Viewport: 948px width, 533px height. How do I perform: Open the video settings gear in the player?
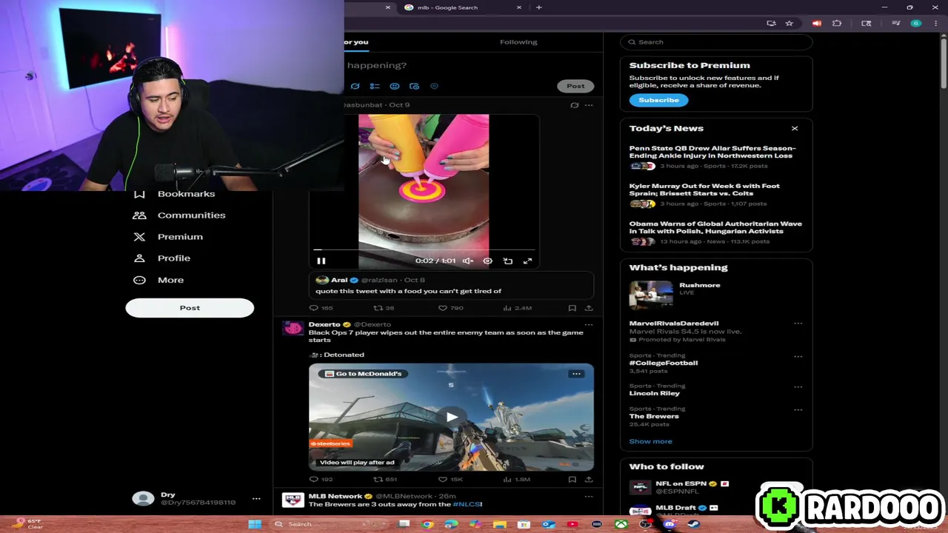click(x=487, y=261)
